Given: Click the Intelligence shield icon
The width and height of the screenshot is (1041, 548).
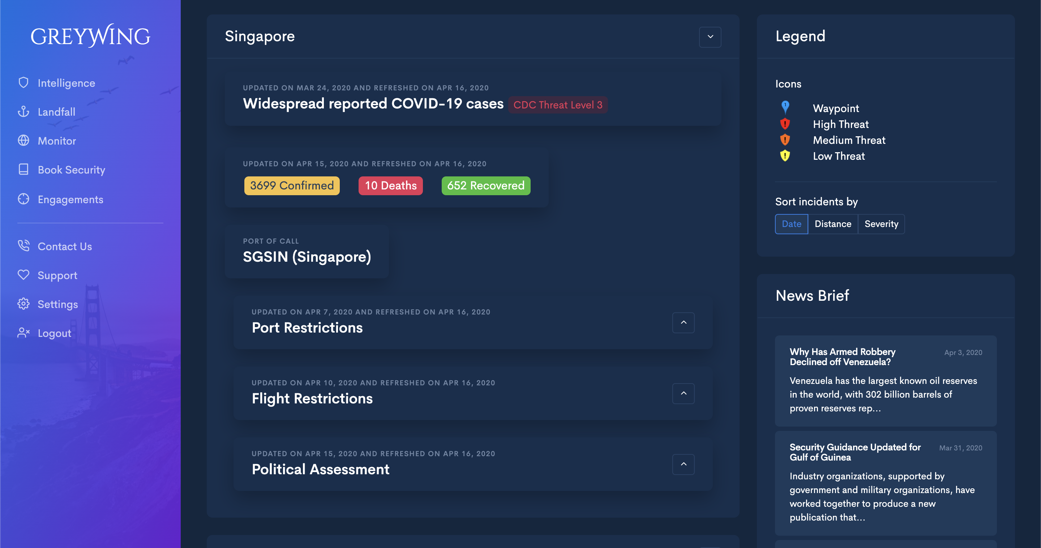Looking at the screenshot, I should click(x=23, y=83).
